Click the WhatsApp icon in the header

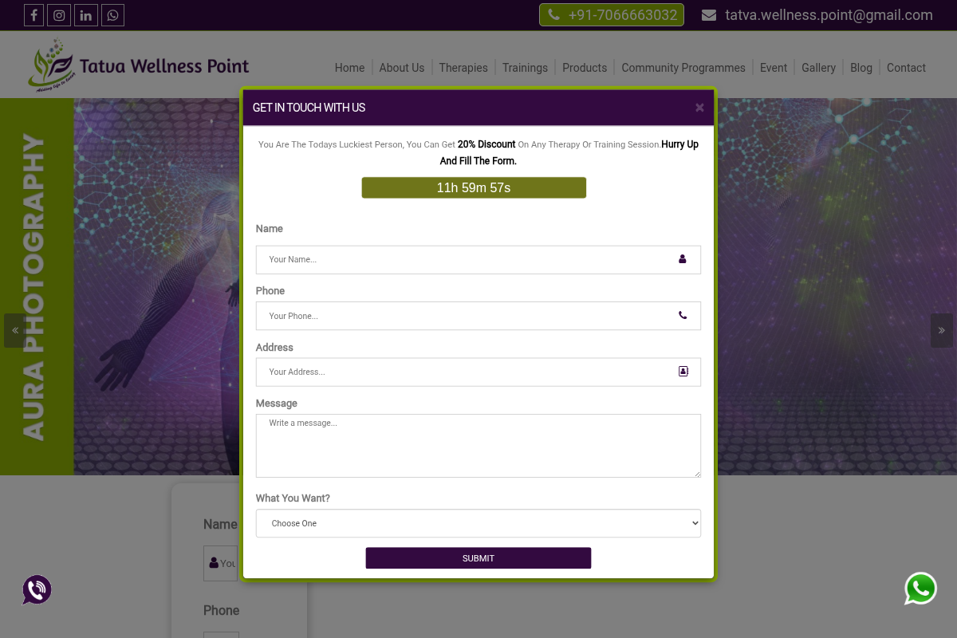click(112, 14)
